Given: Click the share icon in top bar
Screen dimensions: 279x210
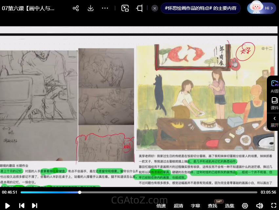Looking at the screenshot, I should (x=76, y=8).
